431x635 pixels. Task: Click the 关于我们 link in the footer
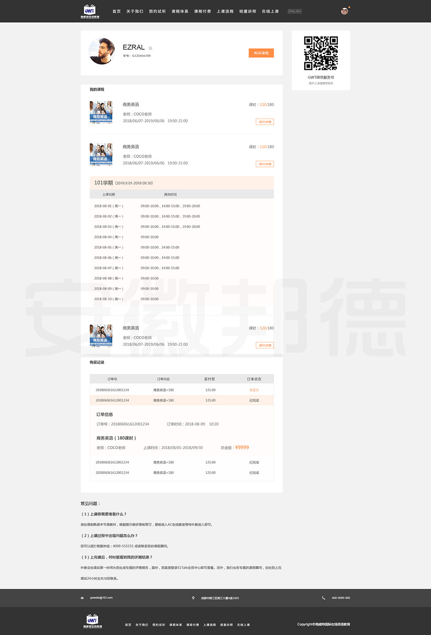pos(142,625)
